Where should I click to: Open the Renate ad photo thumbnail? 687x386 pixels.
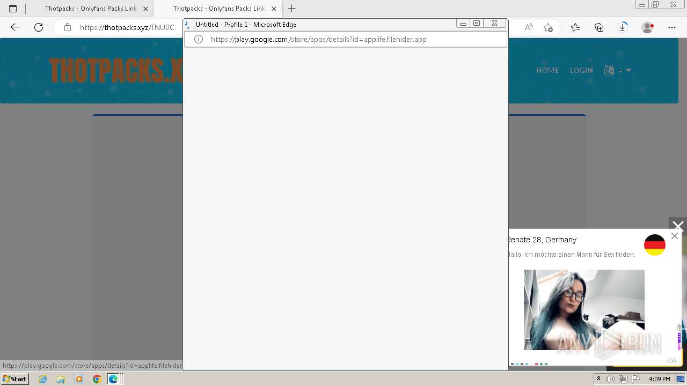click(x=584, y=310)
